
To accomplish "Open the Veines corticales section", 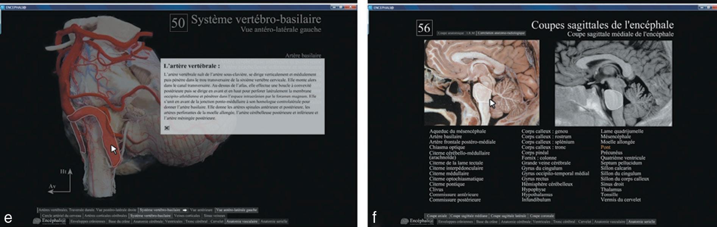I will 187,216.
